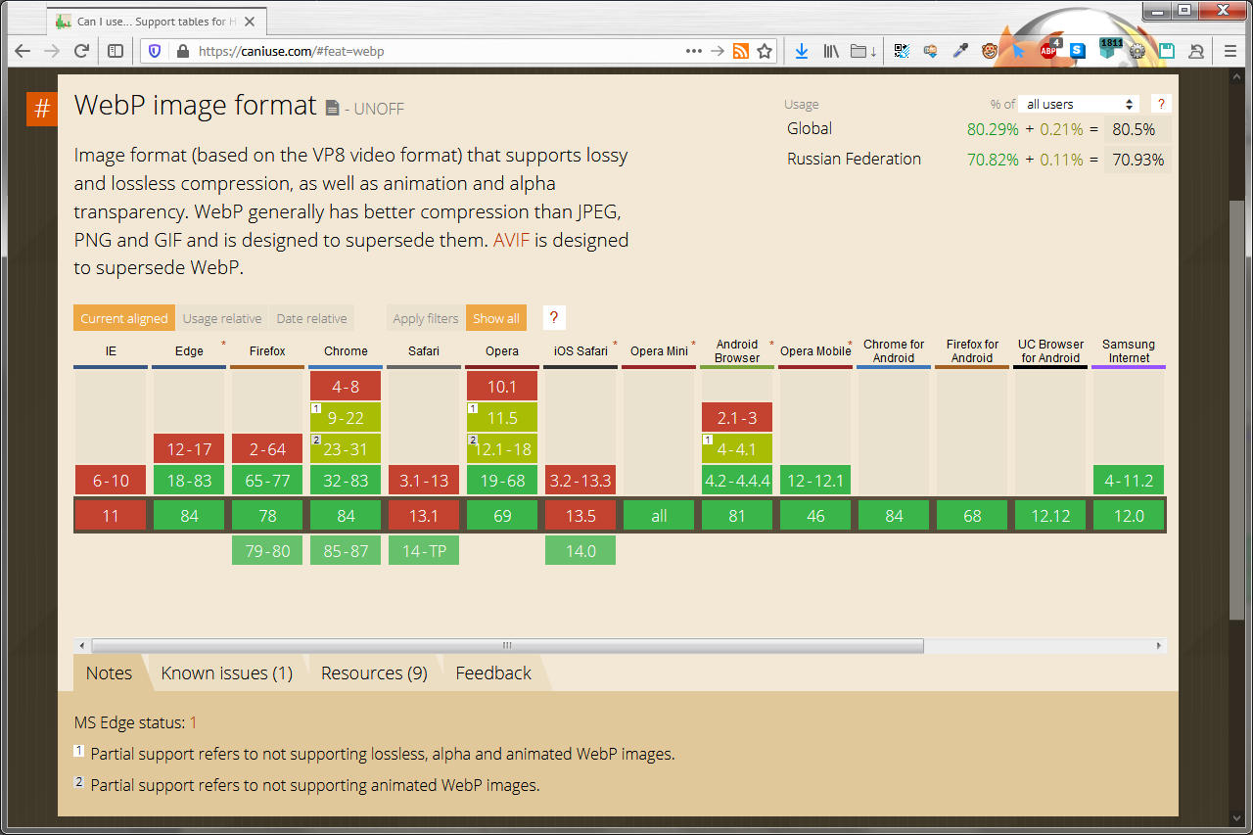
Task: Open the Known issues (1) tab
Action: coord(227,673)
